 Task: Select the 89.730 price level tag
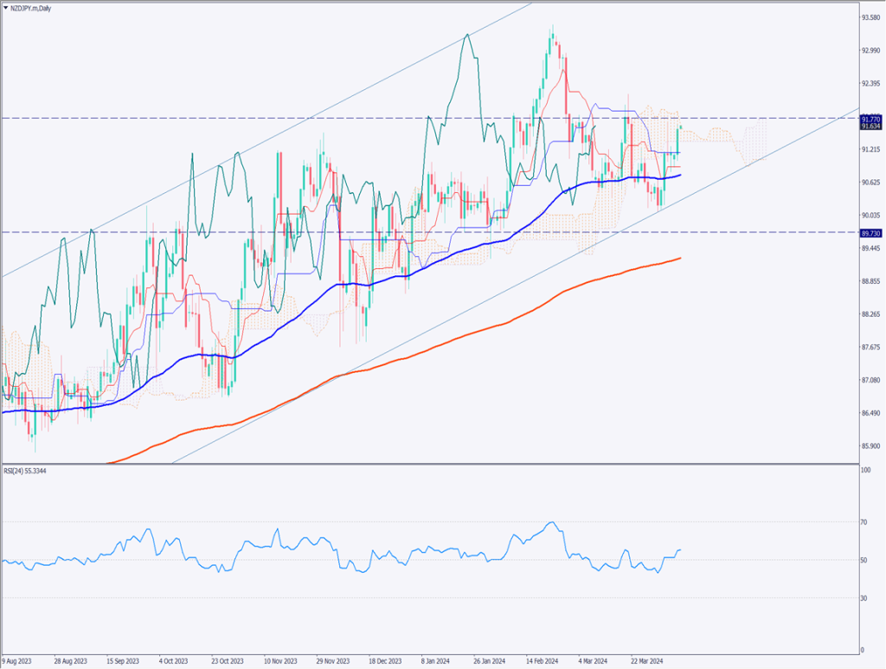870,233
